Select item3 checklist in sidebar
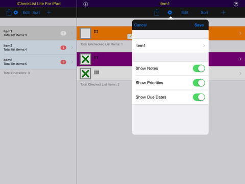The image size is (245, 184). (38, 62)
